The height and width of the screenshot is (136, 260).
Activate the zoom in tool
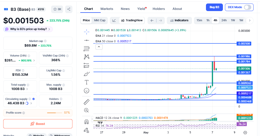click(86, 110)
